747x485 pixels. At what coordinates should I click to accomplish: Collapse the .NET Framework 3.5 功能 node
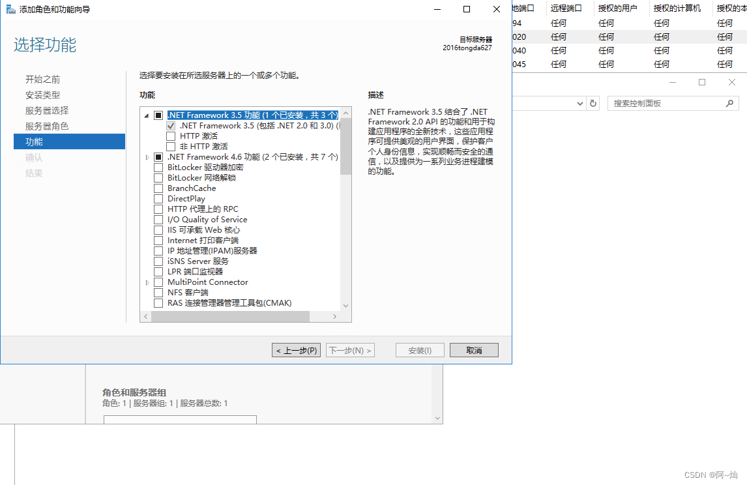coord(146,115)
